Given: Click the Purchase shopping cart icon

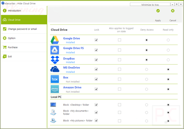Looking at the screenshot, I should pyautogui.click(x=4, y=47).
